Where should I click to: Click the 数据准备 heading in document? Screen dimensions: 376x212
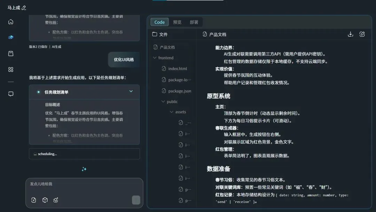point(218,169)
